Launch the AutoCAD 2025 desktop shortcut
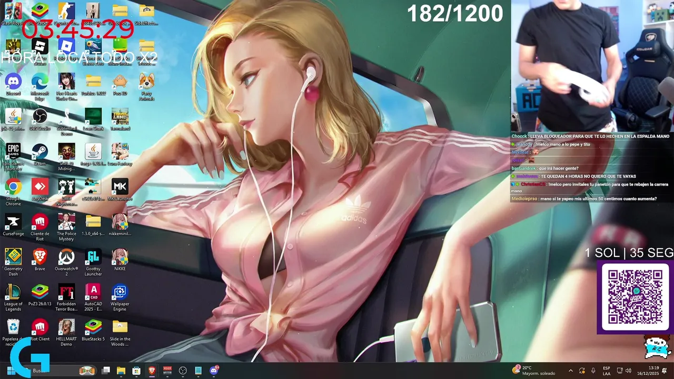Image resolution: width=674 pixels, height=379 pixels. [93, 297]
